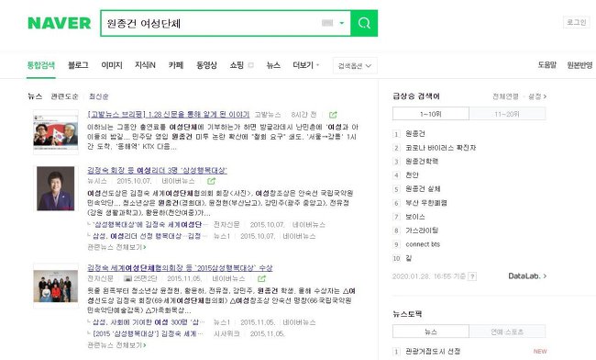596x360 pixels.
Task: Click 관련뉴스 전체보기 under 뉴시스 article
Action: [x=116, y=247]
